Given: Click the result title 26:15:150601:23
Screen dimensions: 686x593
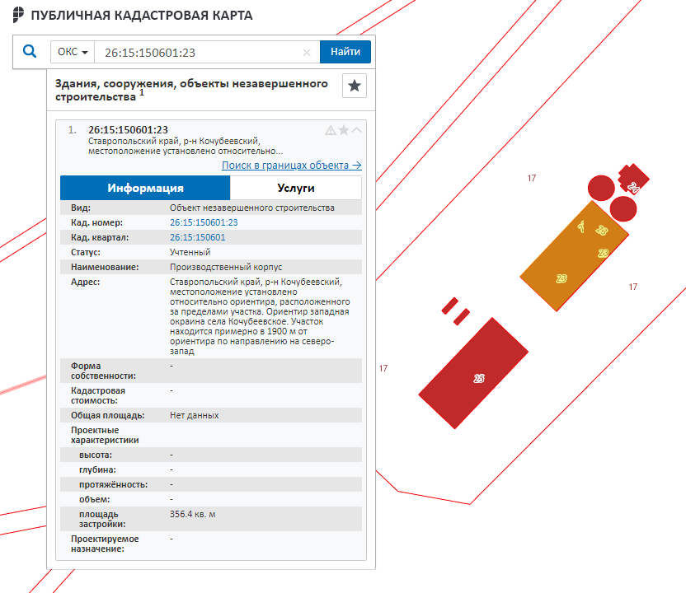Looking at the screenshot, I should pyautogui.click(x=128, y=130).
